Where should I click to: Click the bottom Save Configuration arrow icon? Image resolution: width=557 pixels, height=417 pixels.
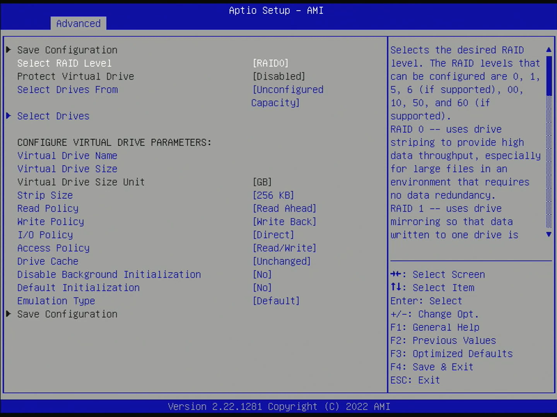(9, 314)
